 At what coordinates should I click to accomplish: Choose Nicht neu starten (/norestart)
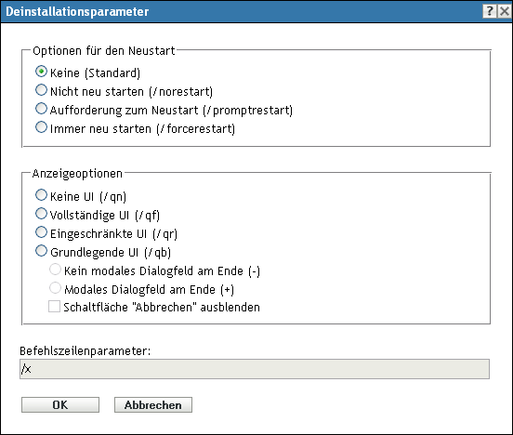41,90
